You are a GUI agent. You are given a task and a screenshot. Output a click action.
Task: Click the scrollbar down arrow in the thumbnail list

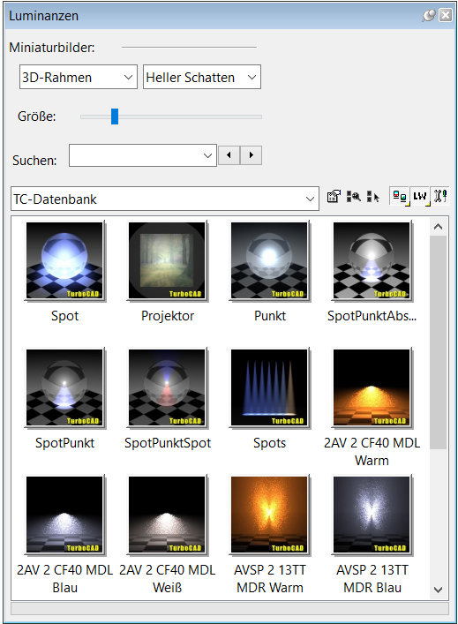(438, 590)
